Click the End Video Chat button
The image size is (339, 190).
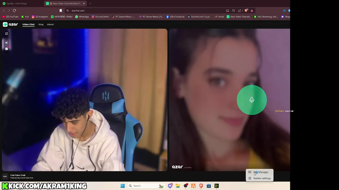coord(22,176)
